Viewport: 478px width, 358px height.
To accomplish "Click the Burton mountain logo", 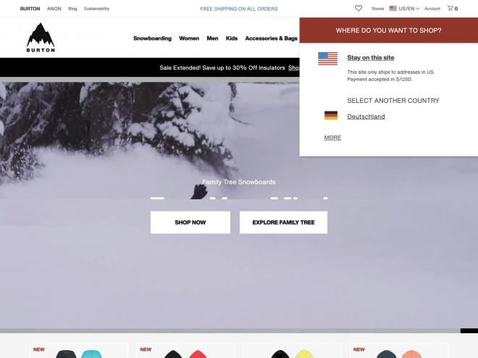I will tap(41, 38).
